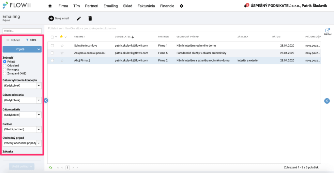The width and height of the screenshot is (334, 173).
Task: Star the Záujem o cenovú ponuku email
Action: point(62,53)
